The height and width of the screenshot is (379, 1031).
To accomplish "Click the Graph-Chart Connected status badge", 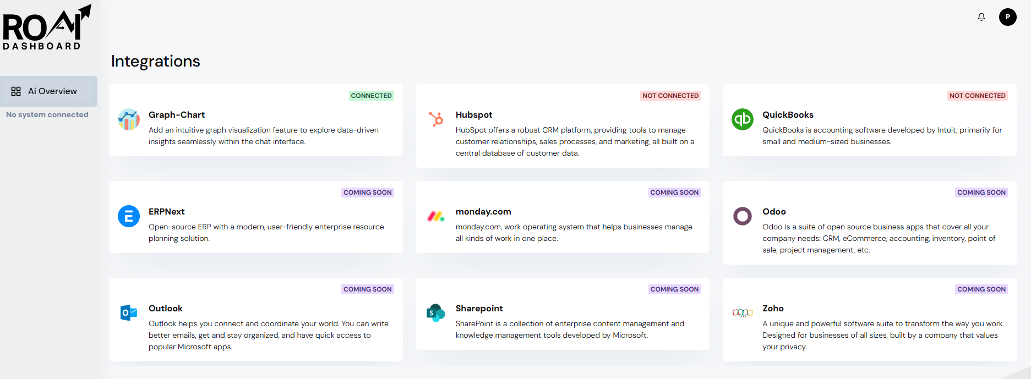I will pos(371,96).
